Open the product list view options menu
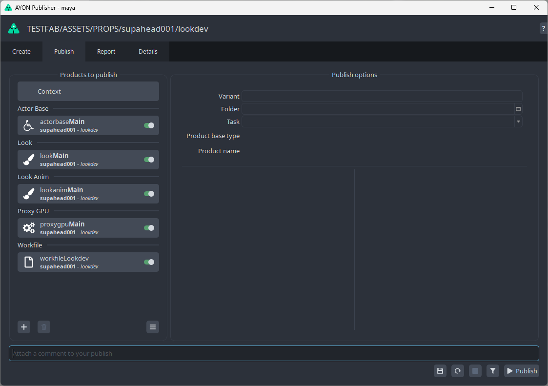The height and width of the screenshot is (386, 548). pyautogui.click(x=153, y=327)
